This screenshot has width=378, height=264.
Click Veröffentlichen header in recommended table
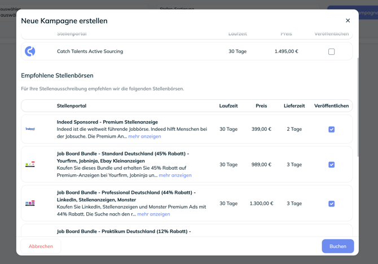point(332,106)
